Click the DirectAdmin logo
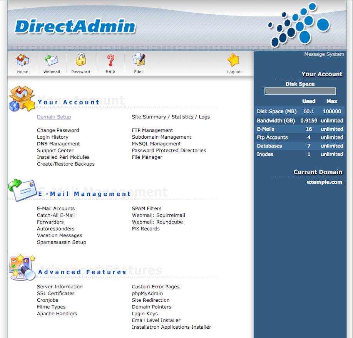The width and height of the screenshot is (353, 338). pos(75,27)
